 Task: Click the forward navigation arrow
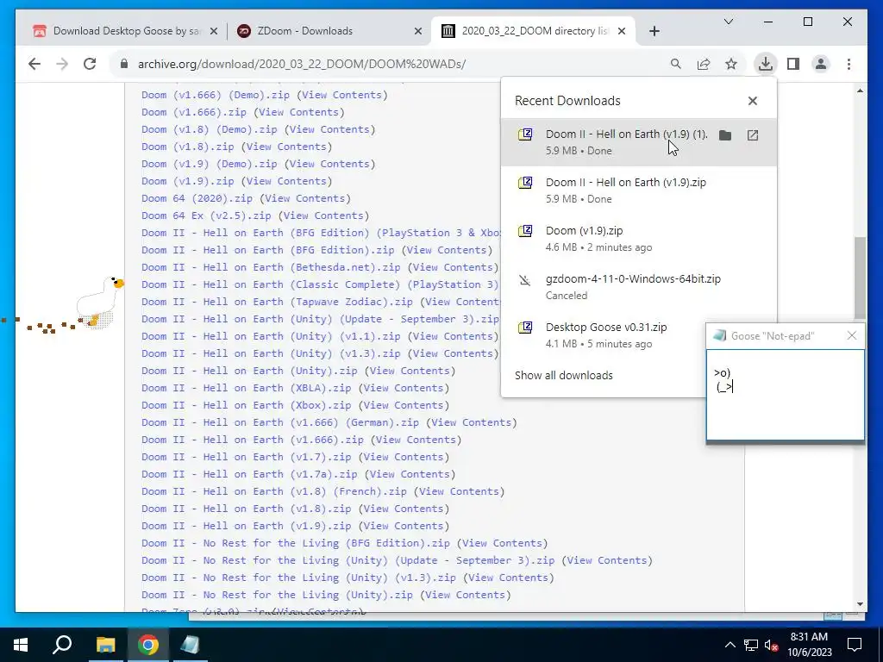(x=62, y=64)
